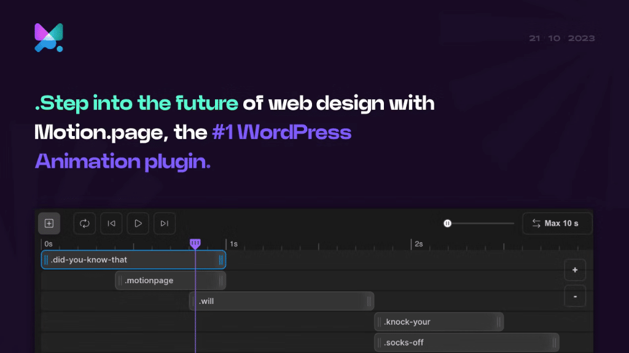The width and height of the screenshot is (629, 353).
Task: Click left handle of .motionpage clip
Action: [x=120, y=281]
